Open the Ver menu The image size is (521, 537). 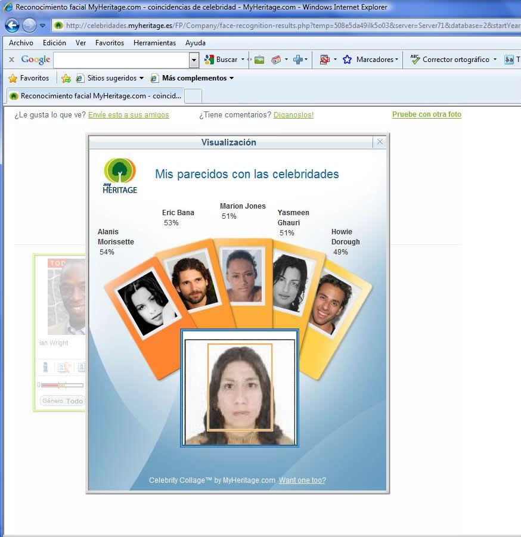point(81,43)
